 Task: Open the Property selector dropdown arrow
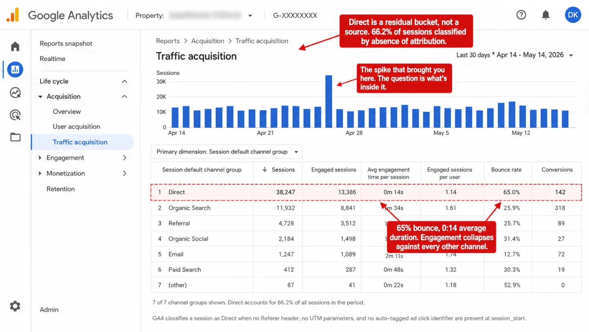(x=250, y=16)
